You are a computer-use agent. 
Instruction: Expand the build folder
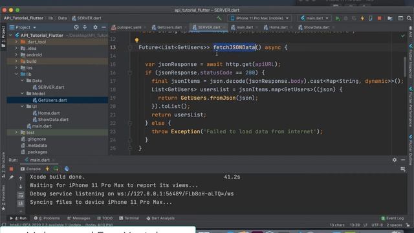click(x=16, y=61)
